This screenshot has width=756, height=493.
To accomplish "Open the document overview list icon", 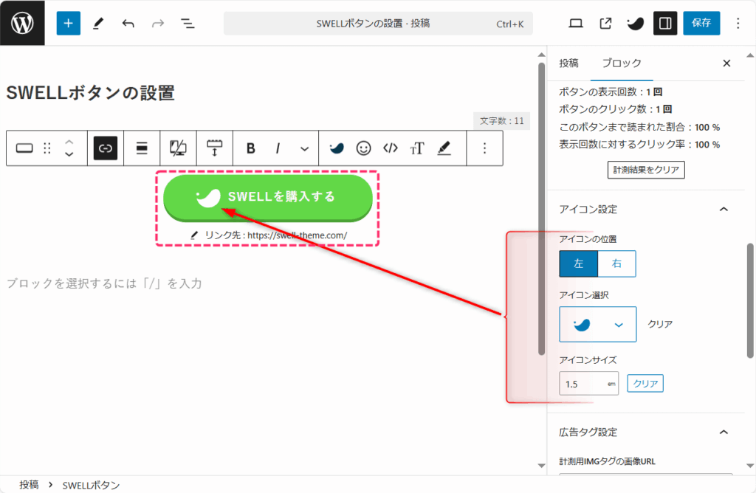I will pos(188,23).
